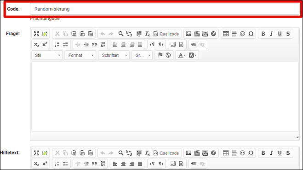303x170 pixels.
Task: Click inside the Frage text area
Action: 165,97
